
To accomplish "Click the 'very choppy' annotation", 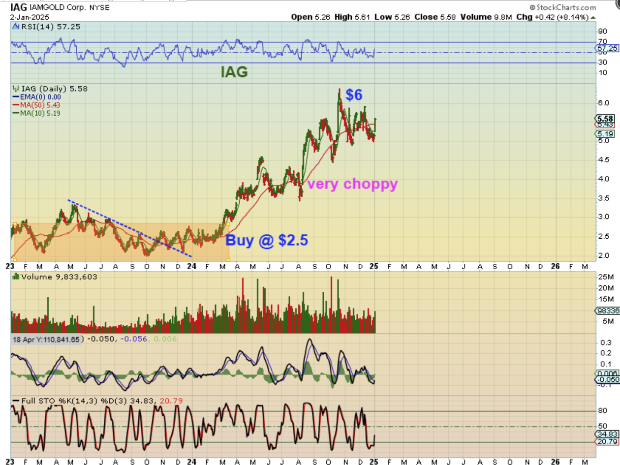I will [352, 185].
